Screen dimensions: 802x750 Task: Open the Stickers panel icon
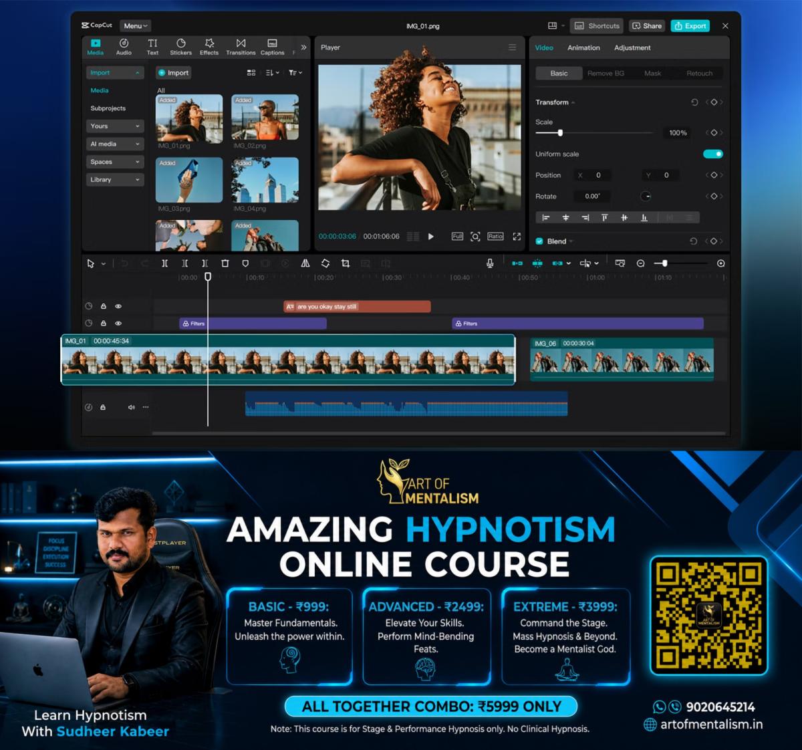pos(180,46)
